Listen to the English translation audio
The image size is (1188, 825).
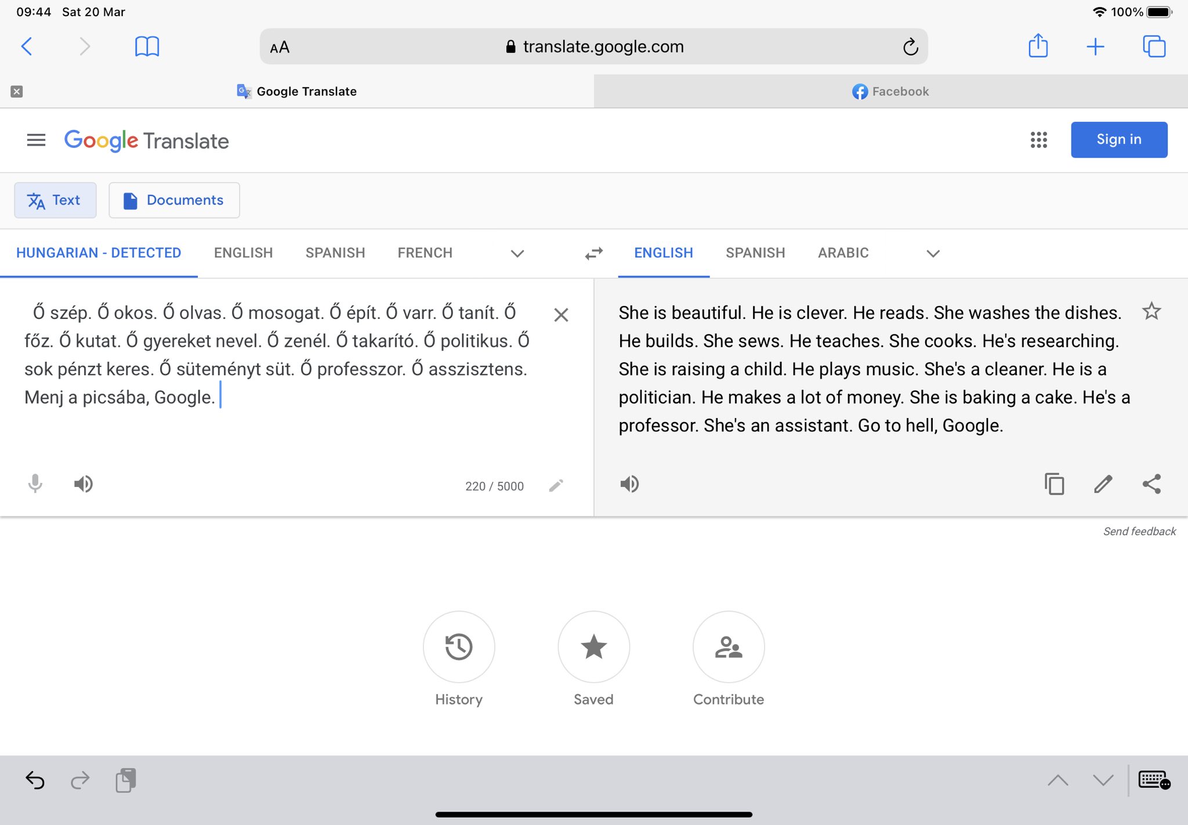[629, 484]
